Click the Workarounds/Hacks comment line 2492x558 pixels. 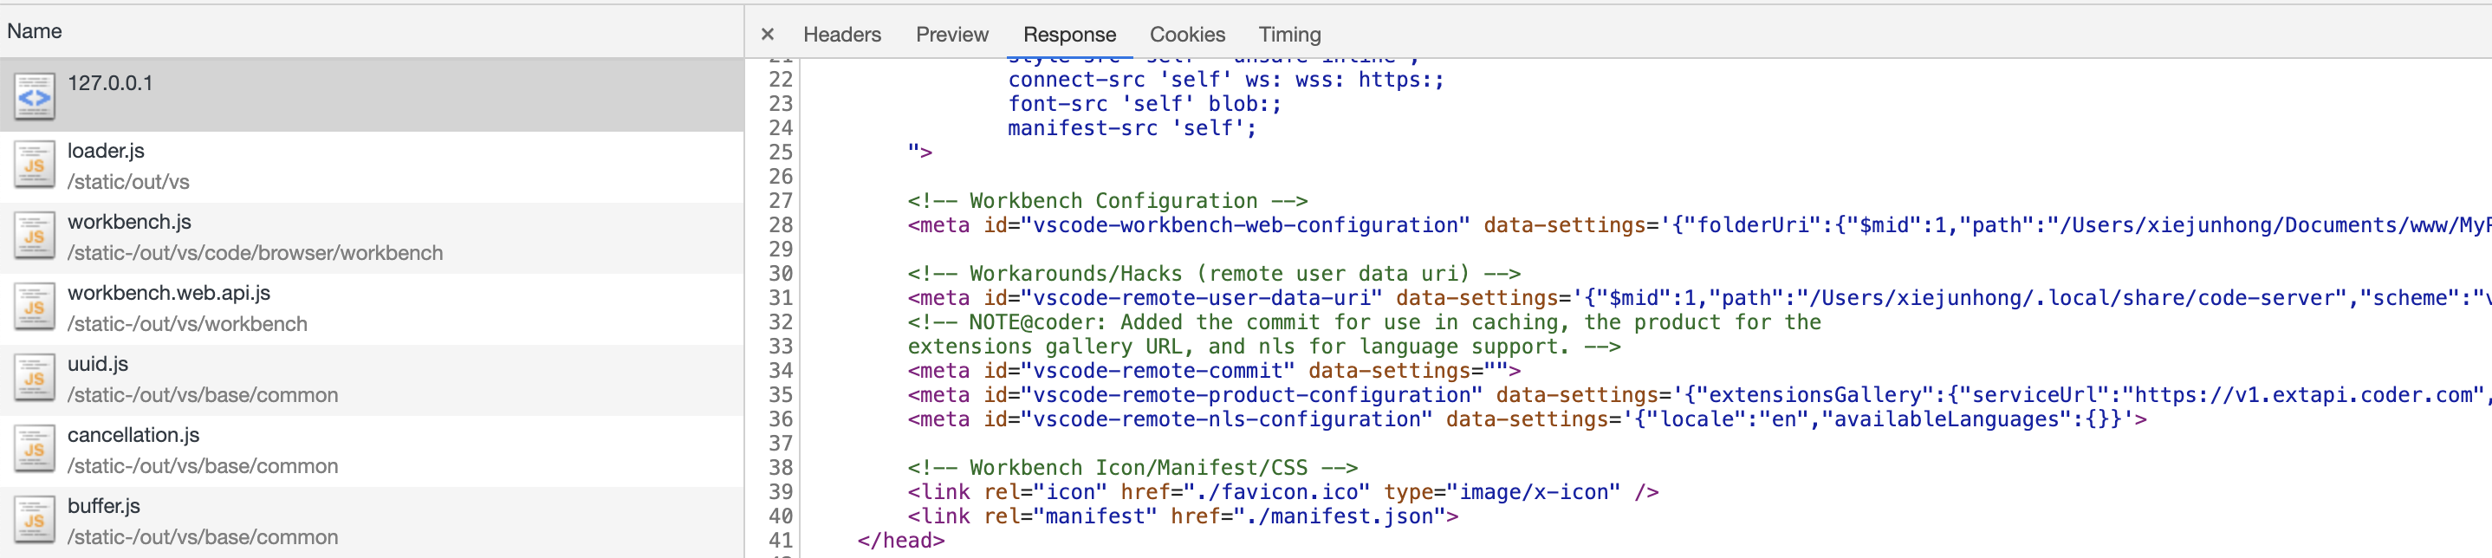point(1214,274)
